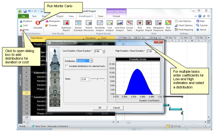Image resolution: width=214 pixels, height=132 pixels.
Task: Click the Gantt chart horizontal scrollbar thumb
Action: (128, 122)
